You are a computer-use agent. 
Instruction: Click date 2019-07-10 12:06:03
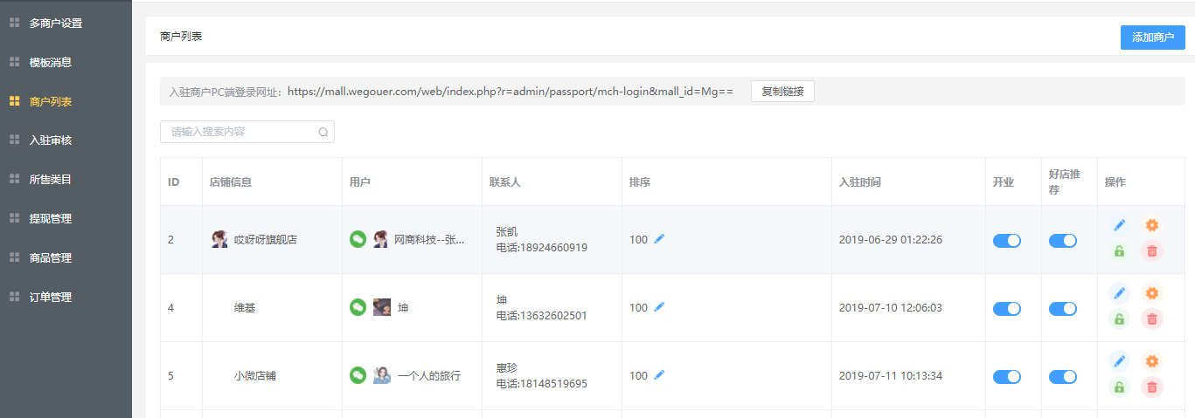point(890,308)
